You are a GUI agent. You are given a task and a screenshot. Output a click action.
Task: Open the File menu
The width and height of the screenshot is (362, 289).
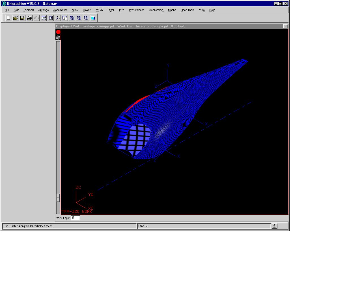[7, 10]
